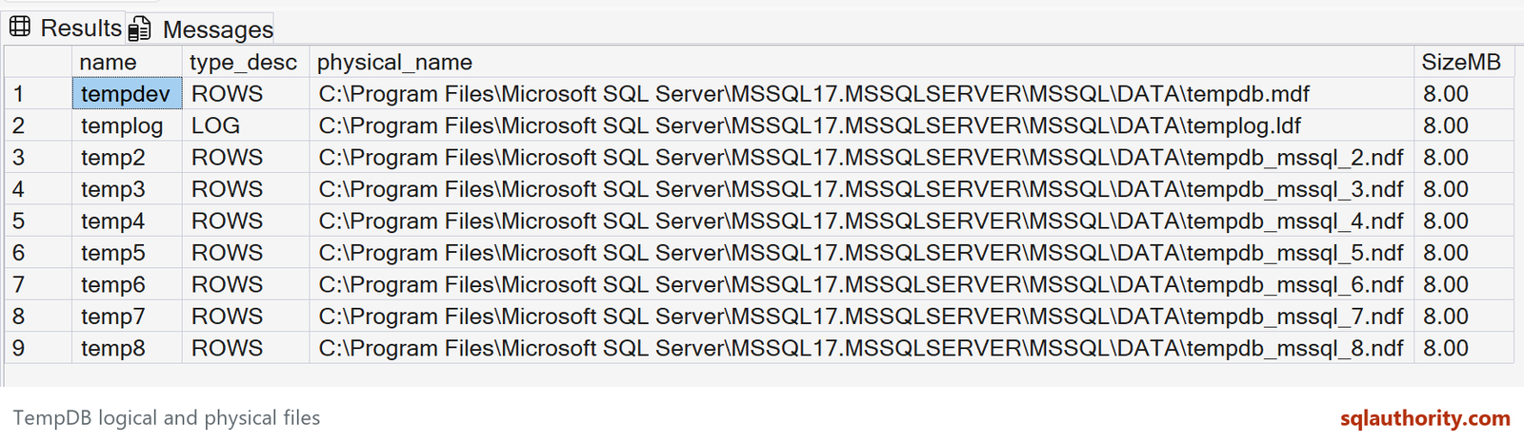The image size is (1524, 442).
Task: Select the temp3 name cell
Action: click(x=127, y=189)
